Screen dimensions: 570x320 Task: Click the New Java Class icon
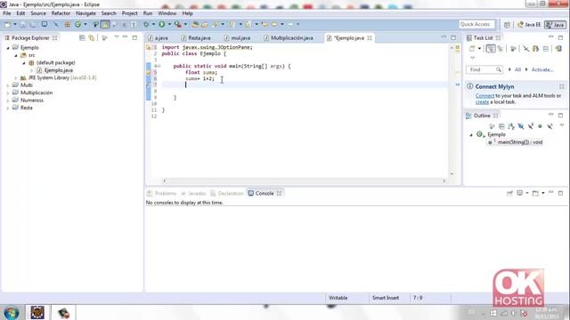pyautogui.click(x=77, y=24)
